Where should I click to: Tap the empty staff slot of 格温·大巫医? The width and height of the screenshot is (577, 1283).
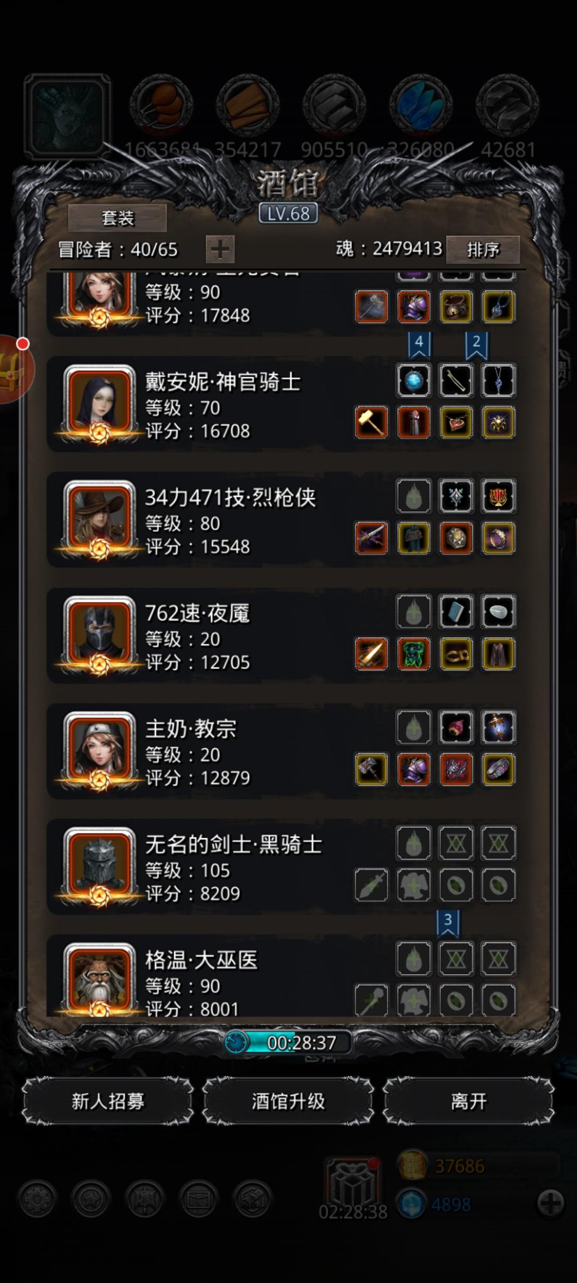click(371, 1000)
